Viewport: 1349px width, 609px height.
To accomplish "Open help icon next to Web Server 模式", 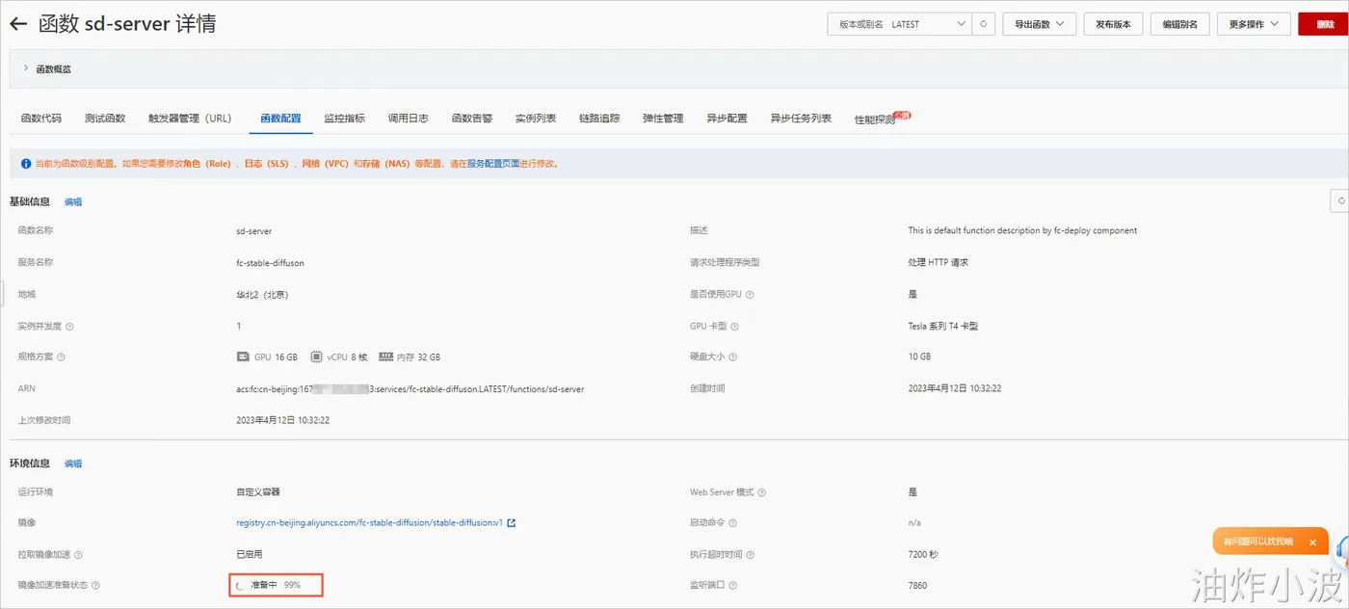I will point(761,492).
